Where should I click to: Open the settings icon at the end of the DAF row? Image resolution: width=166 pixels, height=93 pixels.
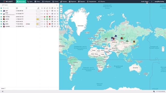click(58, 11)
